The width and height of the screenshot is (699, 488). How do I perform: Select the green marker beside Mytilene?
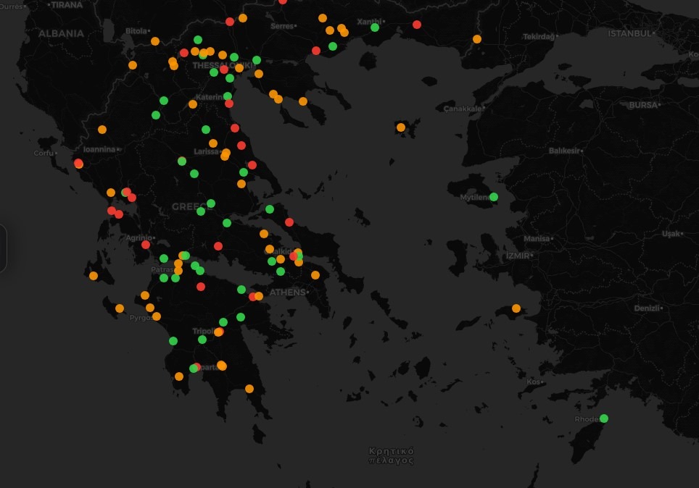point(494,197)
